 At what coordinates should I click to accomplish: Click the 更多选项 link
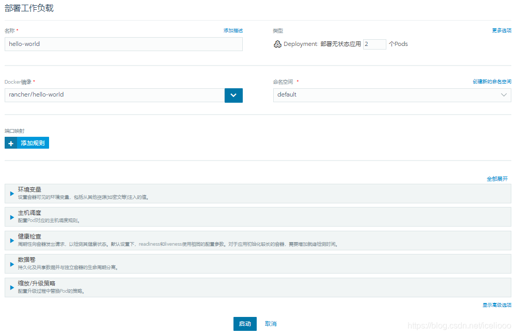502,30
